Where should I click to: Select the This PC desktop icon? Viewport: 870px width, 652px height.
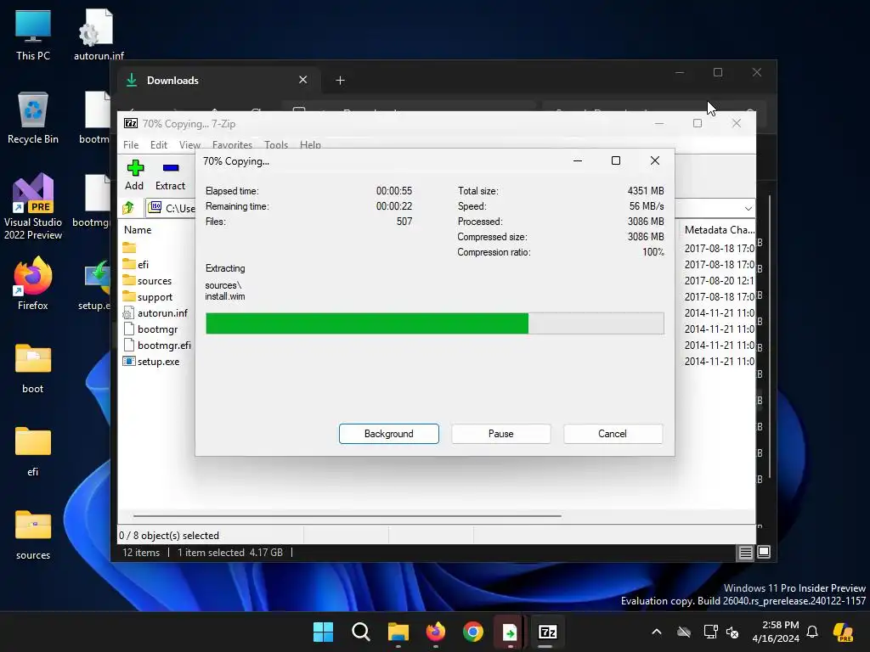pos(33,35)
